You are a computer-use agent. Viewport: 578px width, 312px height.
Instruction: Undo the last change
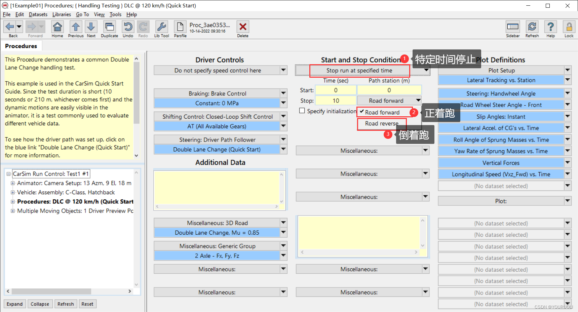128,27
